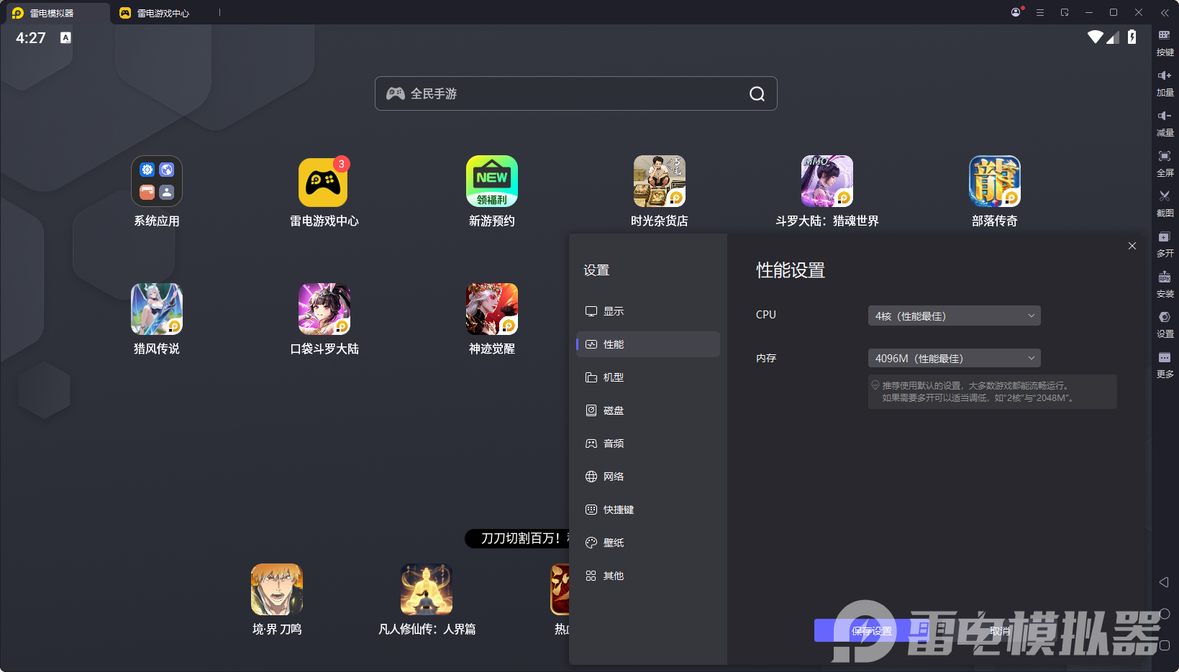The width and height of the screenshot is (1179, 672).
Task: Open 快捷键 shortcut settings
Action: [648, 510]
